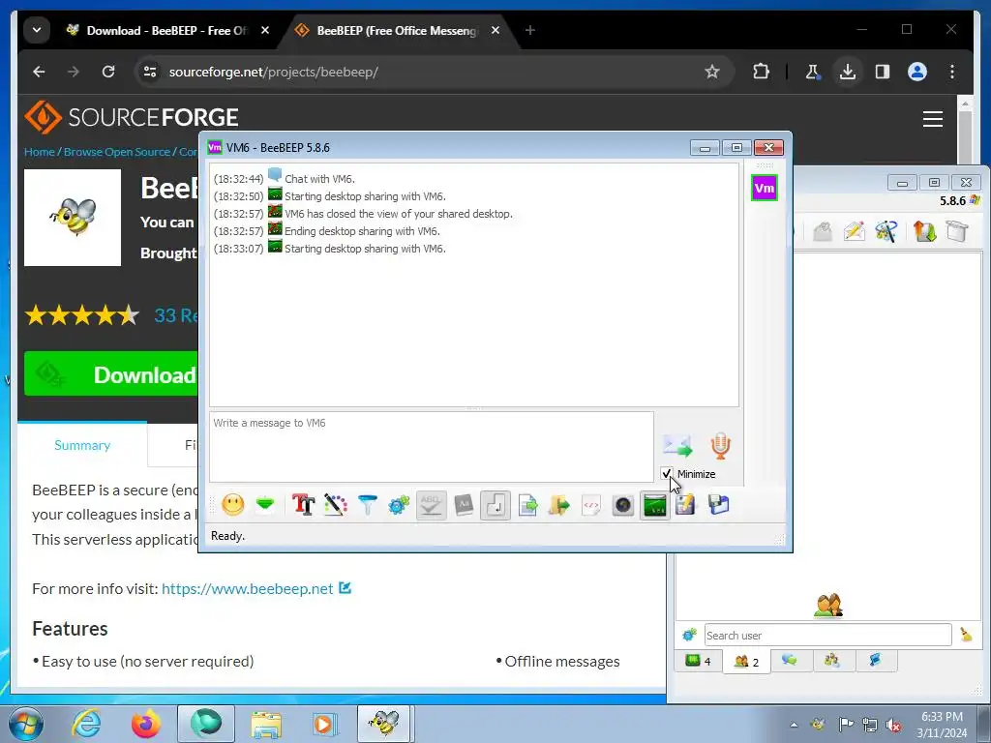Uncheck the Minimize checkbox
Viewport: 991px width, 743px height.
[666, 473]
